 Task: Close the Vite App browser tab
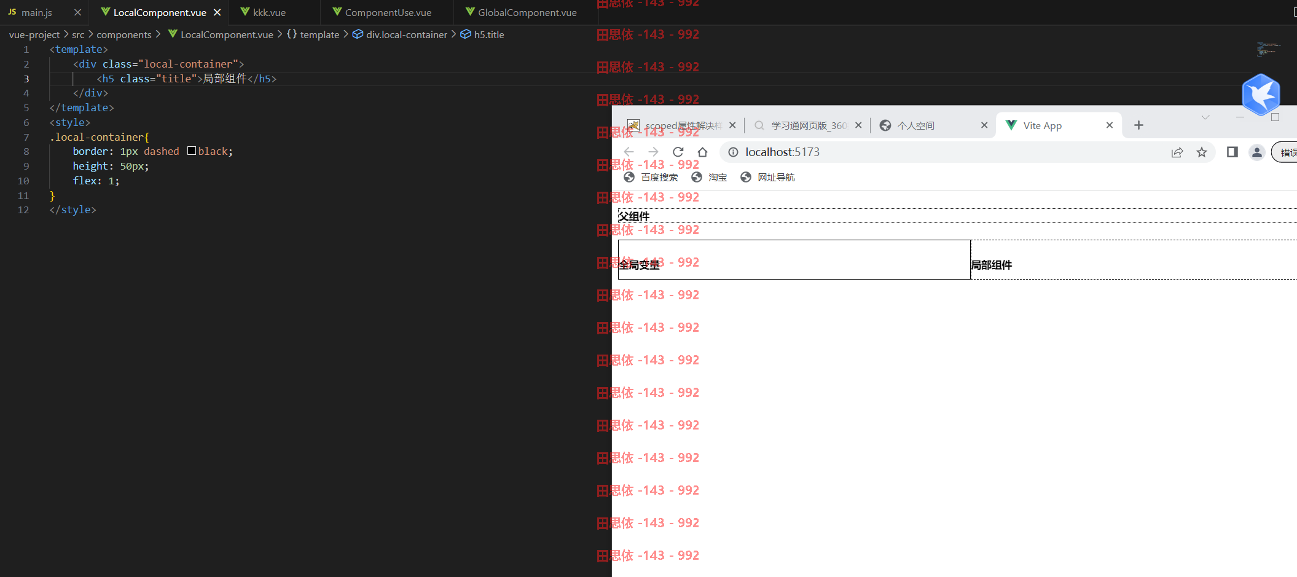pos(1110,125)
